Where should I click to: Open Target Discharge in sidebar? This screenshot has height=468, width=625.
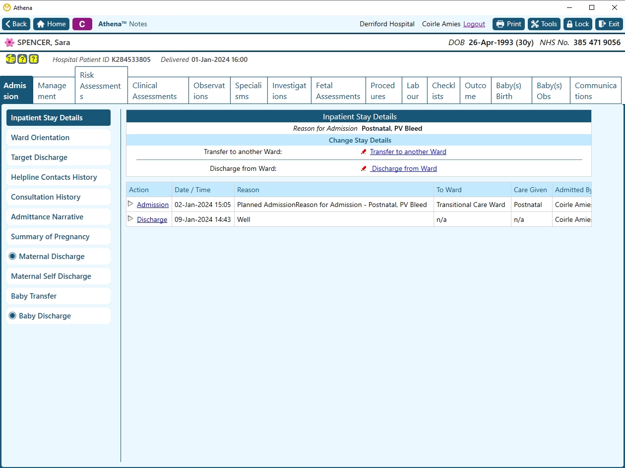[59, 157]
